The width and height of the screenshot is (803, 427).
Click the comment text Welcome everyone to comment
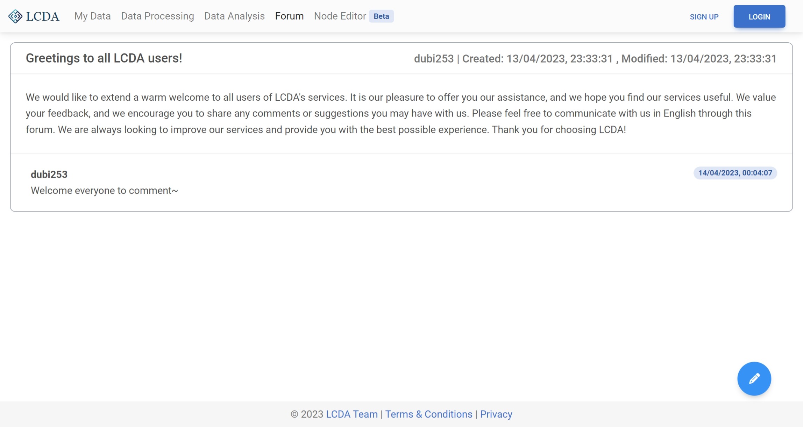[x=104, y=190]
